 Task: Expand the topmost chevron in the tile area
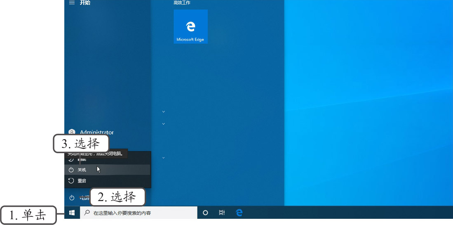164,111
